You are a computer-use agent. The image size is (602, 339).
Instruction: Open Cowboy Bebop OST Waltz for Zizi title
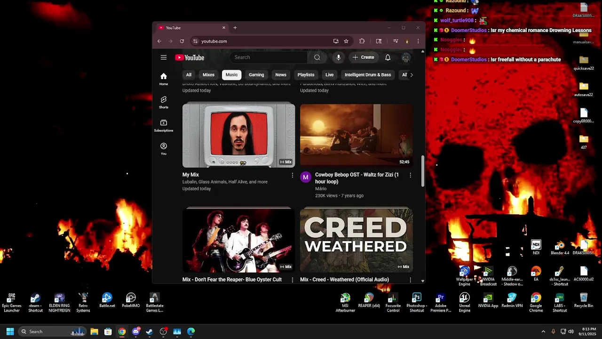point(357,178)
